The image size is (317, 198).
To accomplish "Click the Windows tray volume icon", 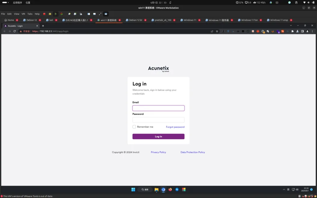I will [x=297, y=190].
